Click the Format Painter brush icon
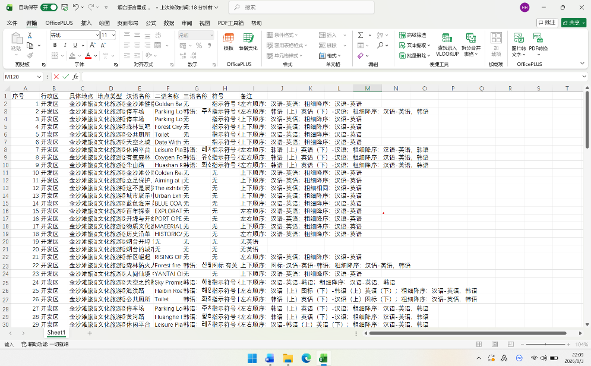Screen dimensions: 591x366 pos(30,55)
